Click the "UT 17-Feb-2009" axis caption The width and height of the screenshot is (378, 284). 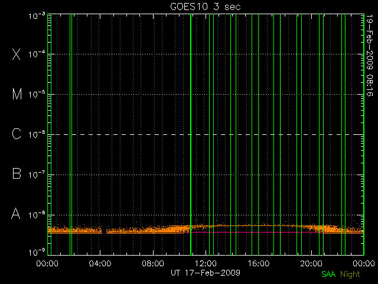[x=206, y=273]
